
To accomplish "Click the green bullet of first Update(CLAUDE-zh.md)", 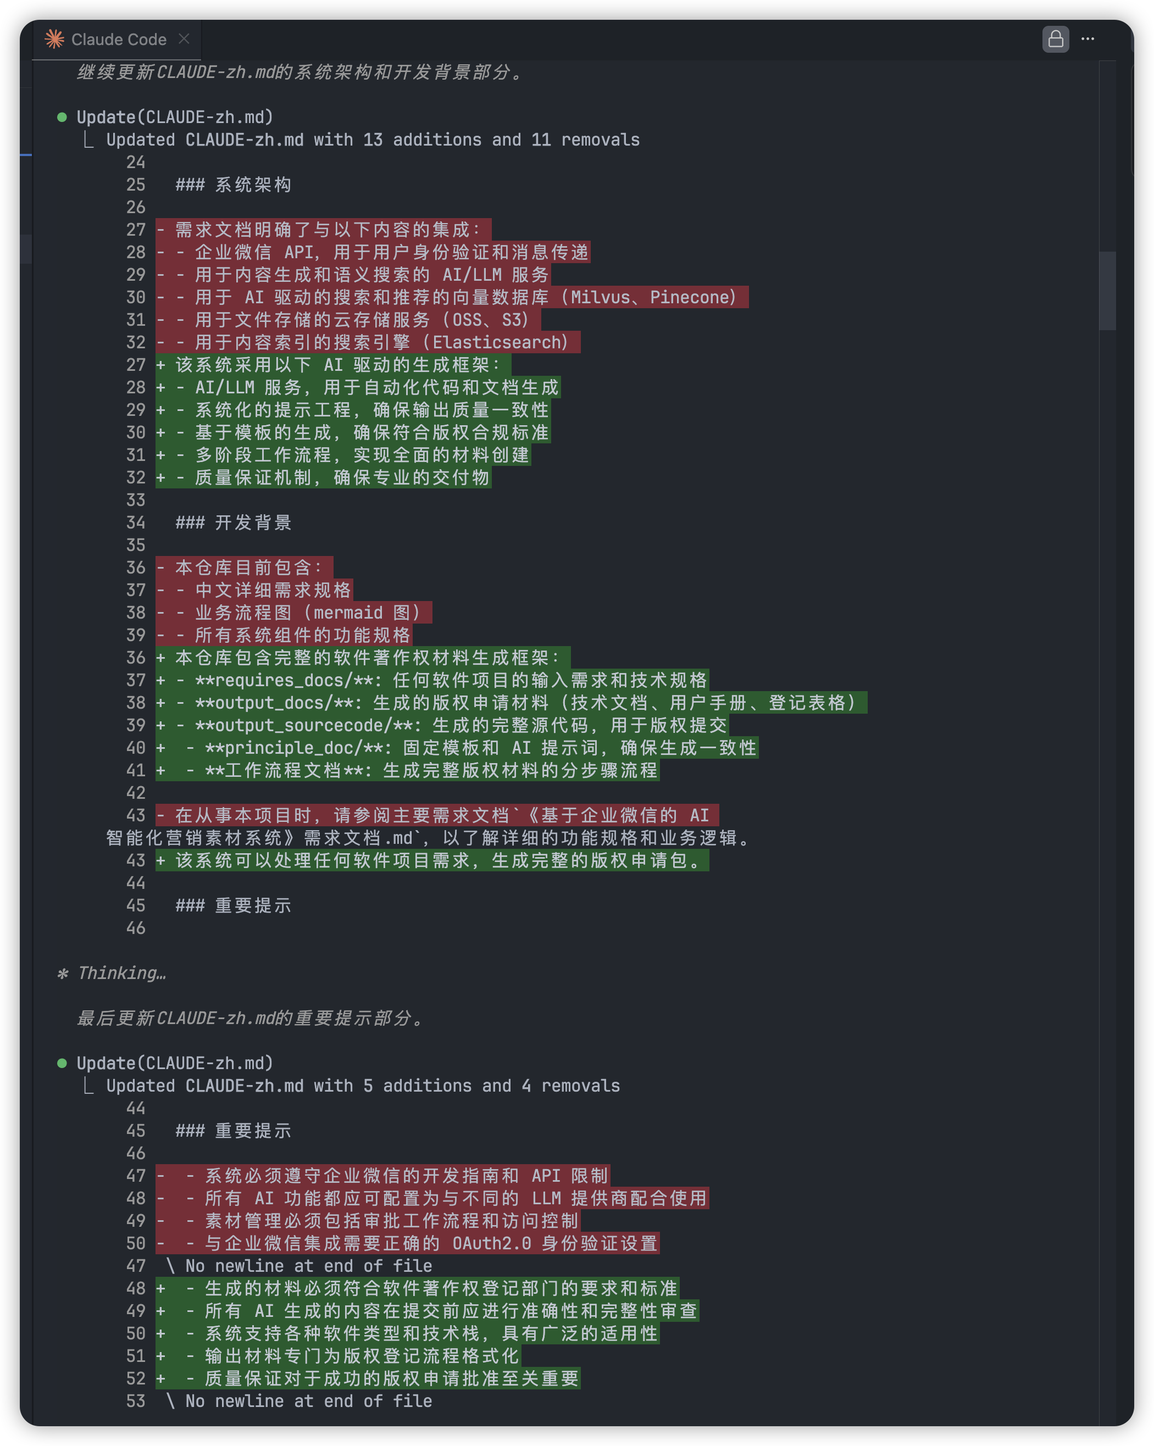I will click(x=63, y=118).
